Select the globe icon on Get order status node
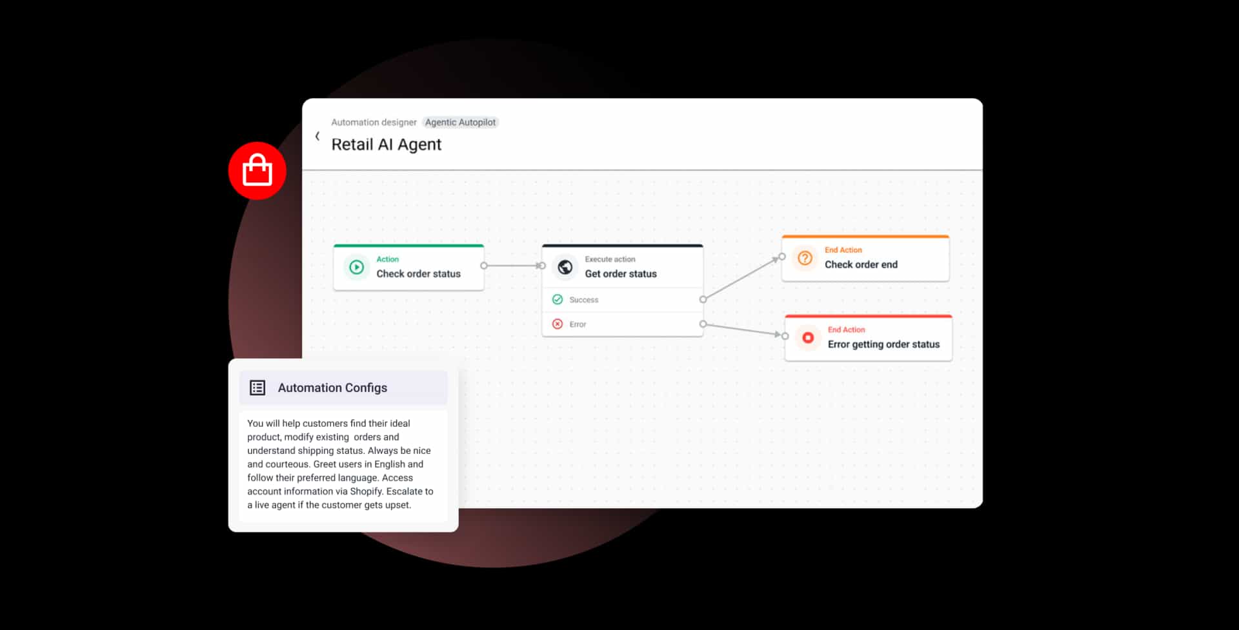 [x=565, y=266]
